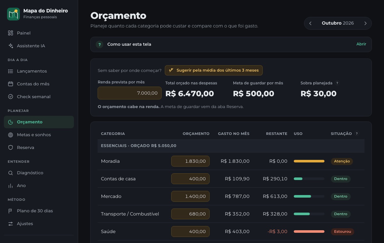384x243 pixels.
Task: Edit the Mercado budget field
Action: (190, 196)
